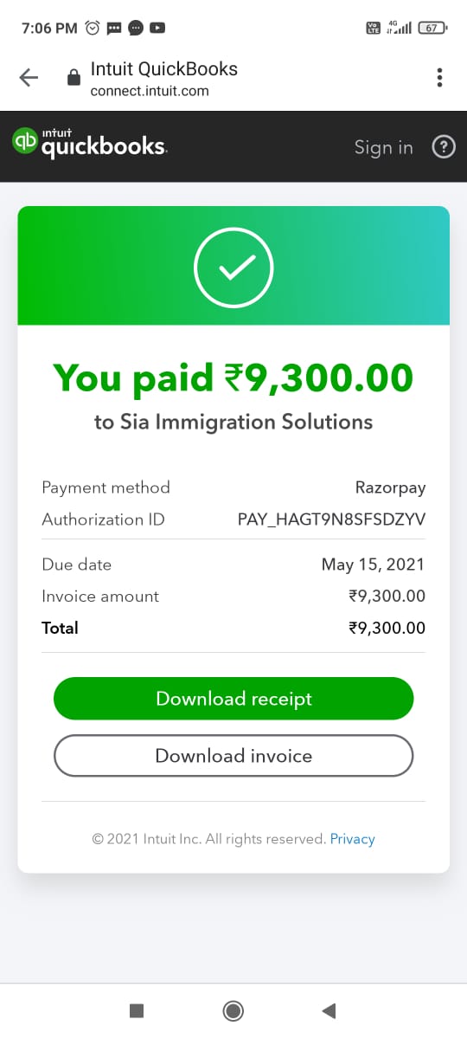The width and height of the screenshot is (467, 1039).
Task: Open the Privacy link in footer
Action: coord(353,839)
